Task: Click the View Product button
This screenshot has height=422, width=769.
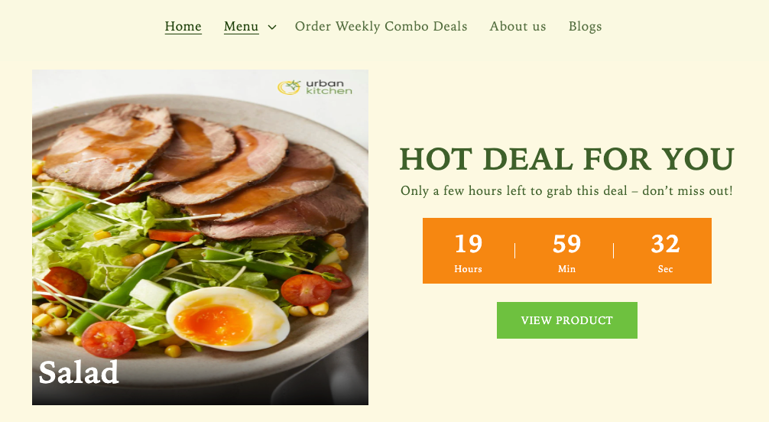Action: coord(567,320)
